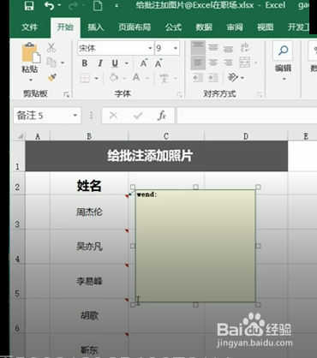Open the 字体 group dialog launcher
Image resolution: width=317 pixels, height=358 pixels.
pyautogui.click(x=179, y=94)
